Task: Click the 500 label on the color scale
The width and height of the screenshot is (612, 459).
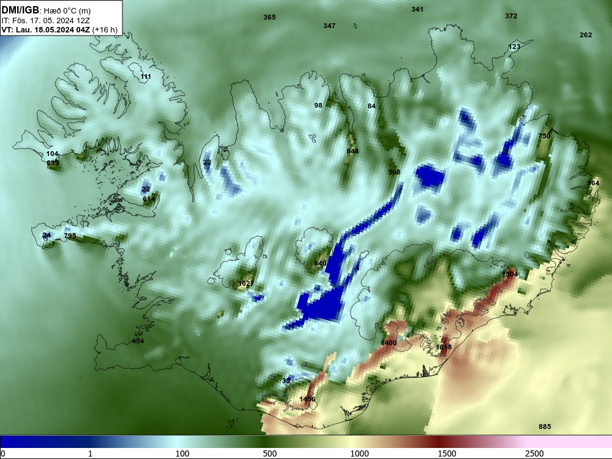Action: pyautogui.click(x=270, y=453)
